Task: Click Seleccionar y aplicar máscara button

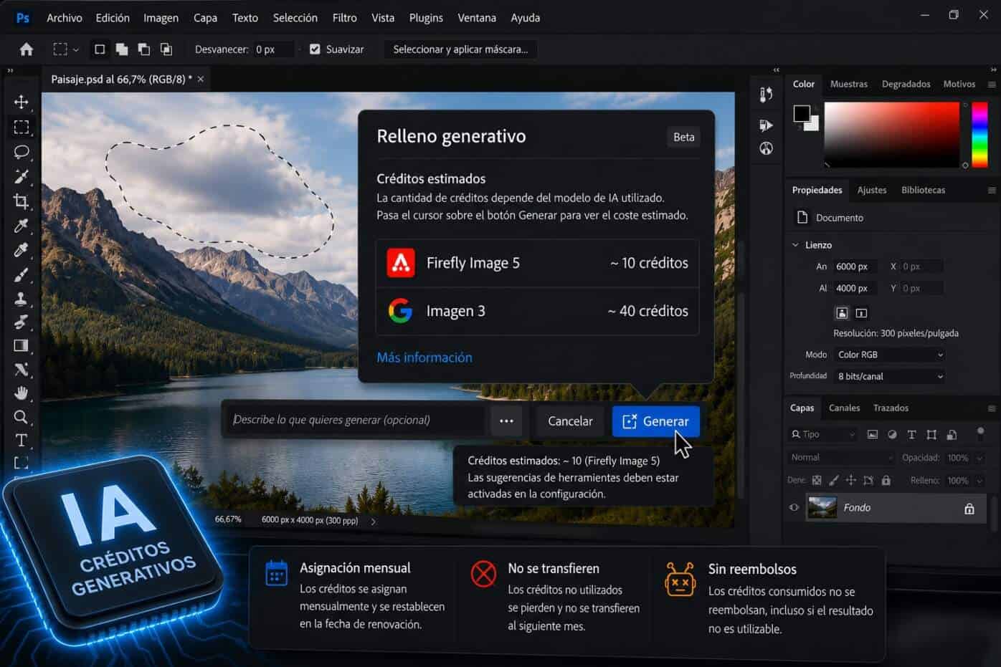Action: coord(460,49)
